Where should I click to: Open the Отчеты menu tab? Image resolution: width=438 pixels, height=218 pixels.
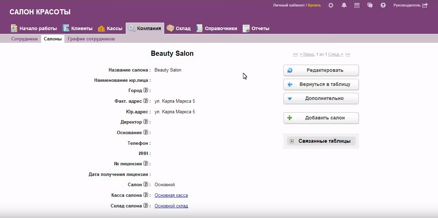(x=256, y=28)
